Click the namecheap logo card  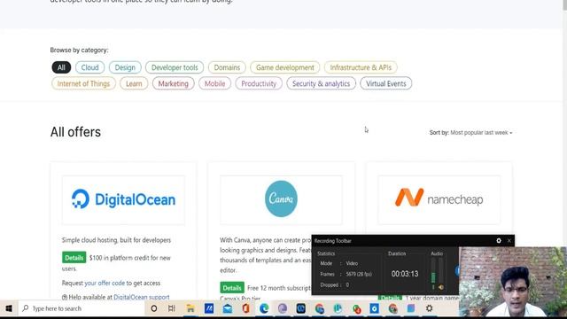click(439, 198)
